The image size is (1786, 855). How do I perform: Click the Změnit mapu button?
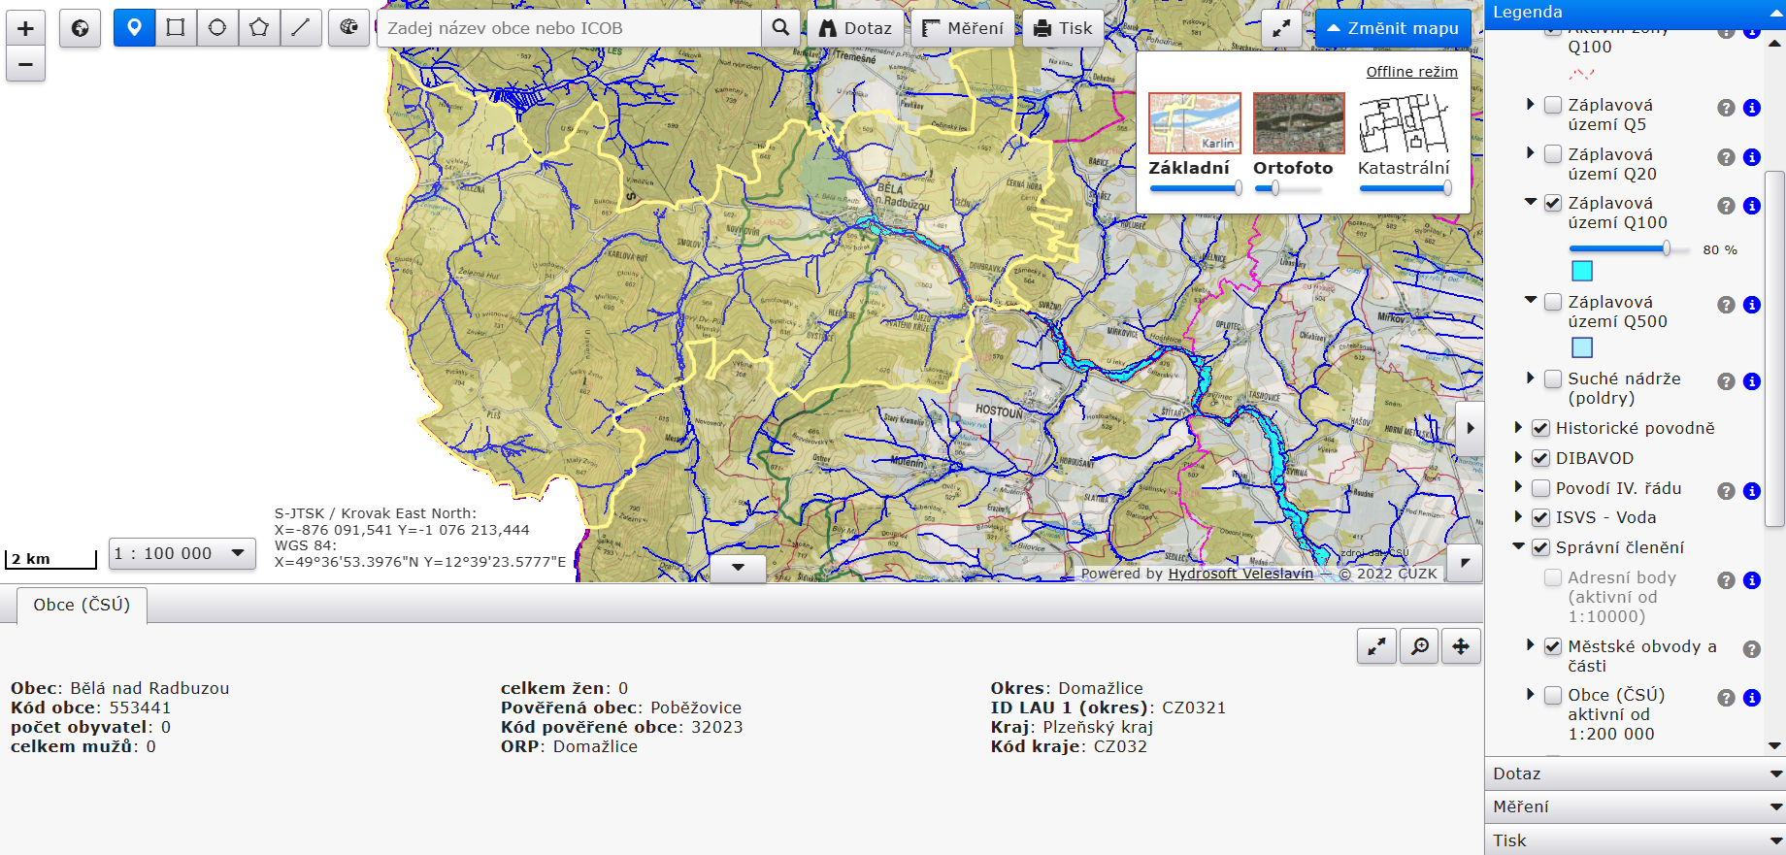(x=1393, y=28)
